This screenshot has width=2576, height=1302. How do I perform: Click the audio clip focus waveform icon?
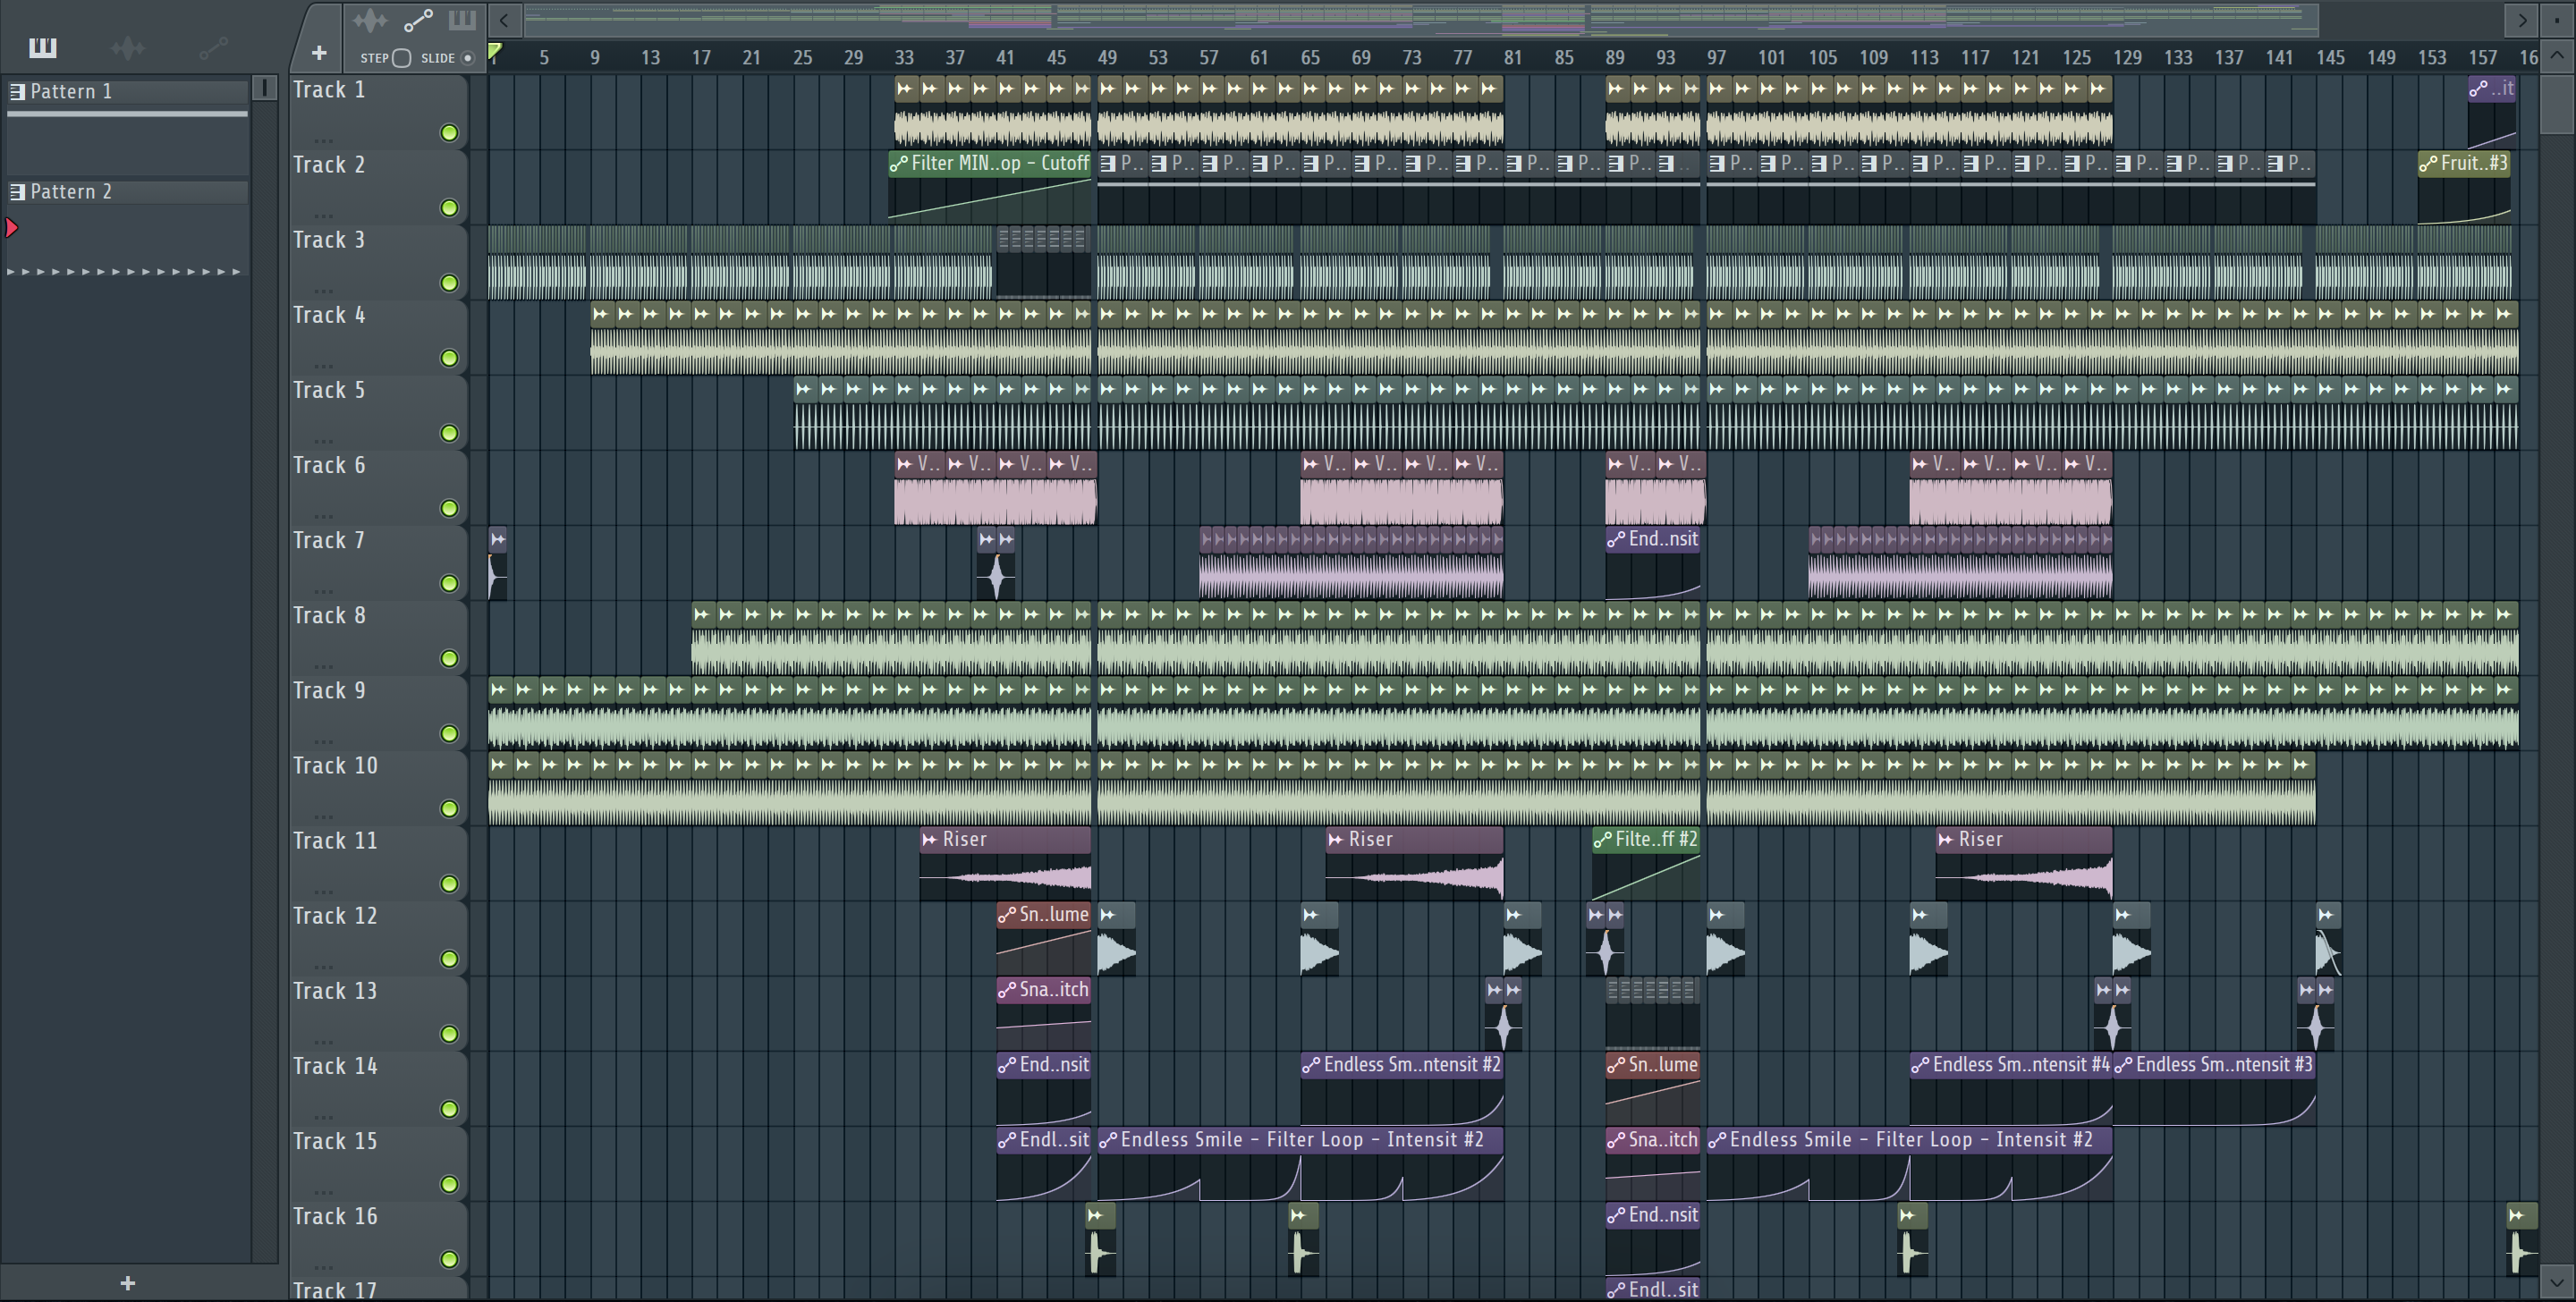(x=369, y=20)
